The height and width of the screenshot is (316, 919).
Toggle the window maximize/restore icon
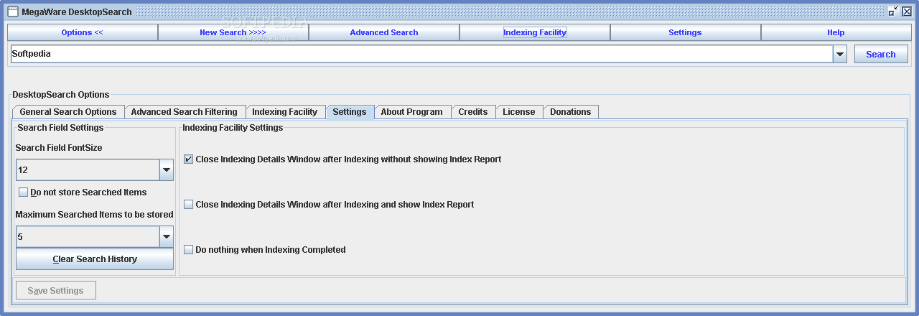pyautogui.click(x=893, y=11)
